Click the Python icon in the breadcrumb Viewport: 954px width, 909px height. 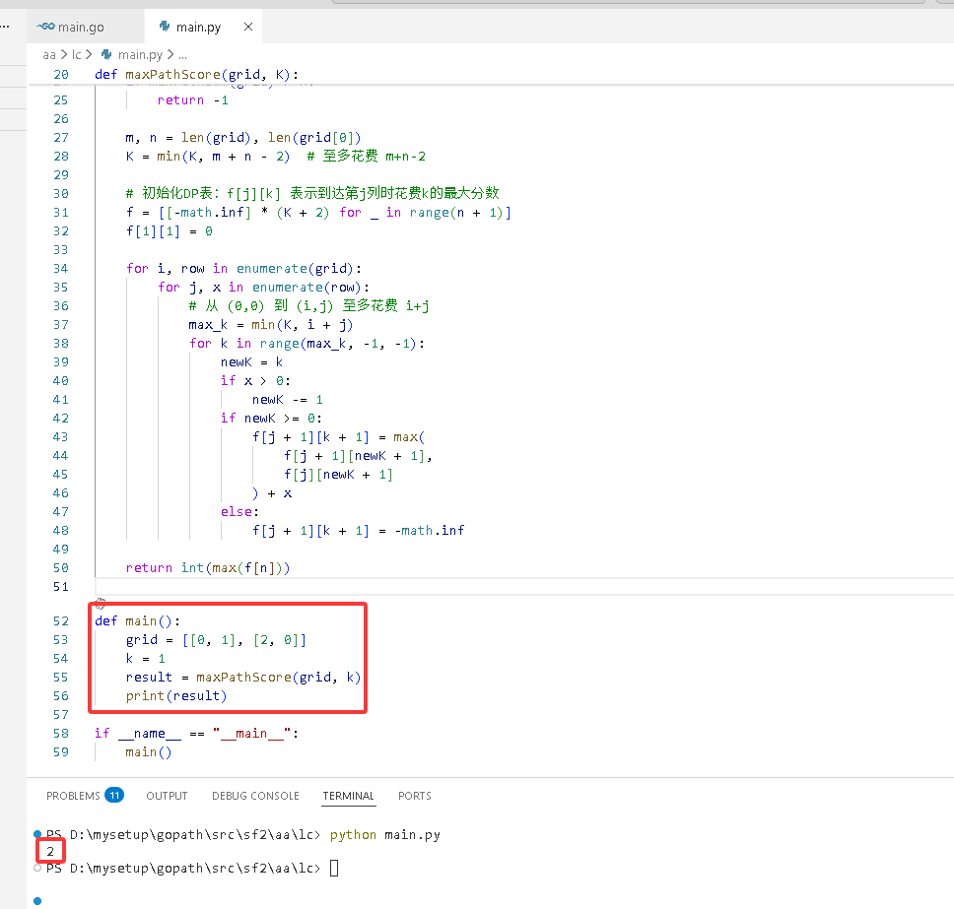point(106,55)
